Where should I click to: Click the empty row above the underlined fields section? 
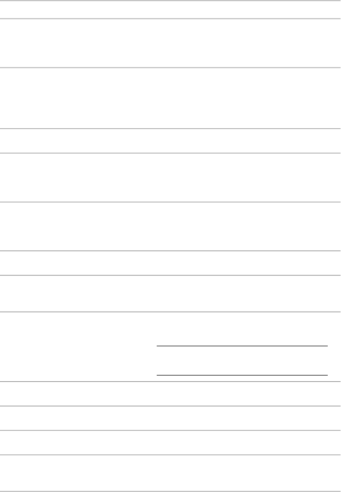[170, 294]
